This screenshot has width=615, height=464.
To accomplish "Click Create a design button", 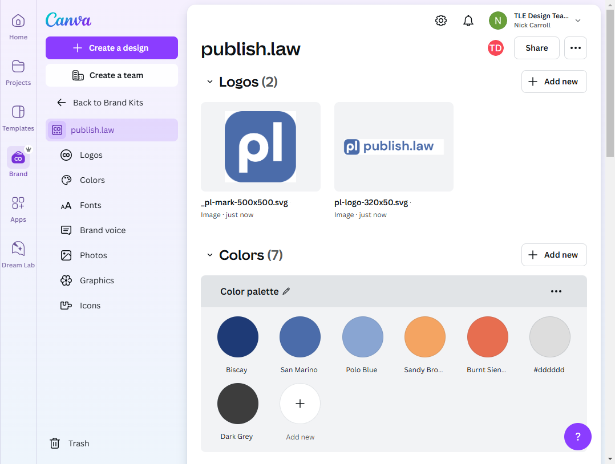I will point(112,48).
